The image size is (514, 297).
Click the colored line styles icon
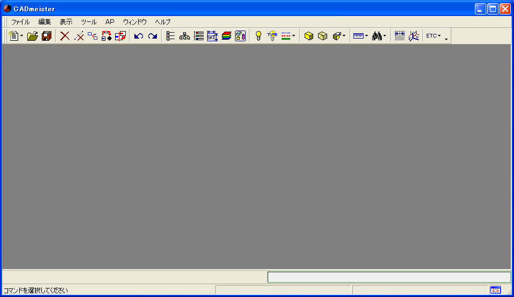pos(286,36)
